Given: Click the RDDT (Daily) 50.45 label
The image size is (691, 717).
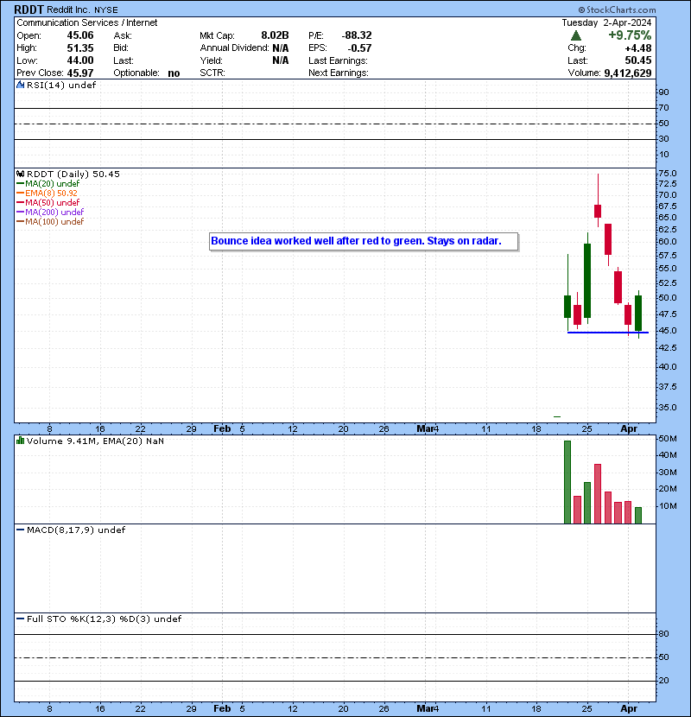Looking at the screenshot, I should click(73, 174).
